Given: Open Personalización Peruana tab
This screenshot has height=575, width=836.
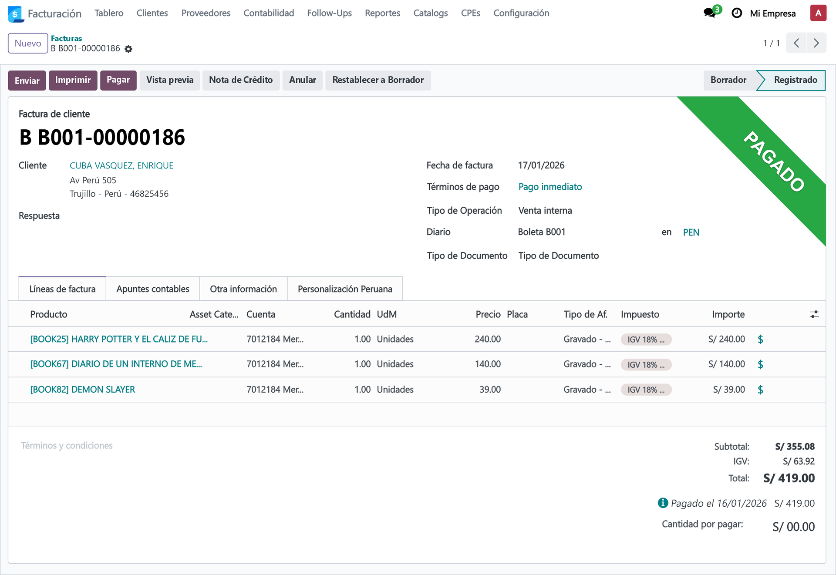Looking at the screenshot, I should point(344,289).
